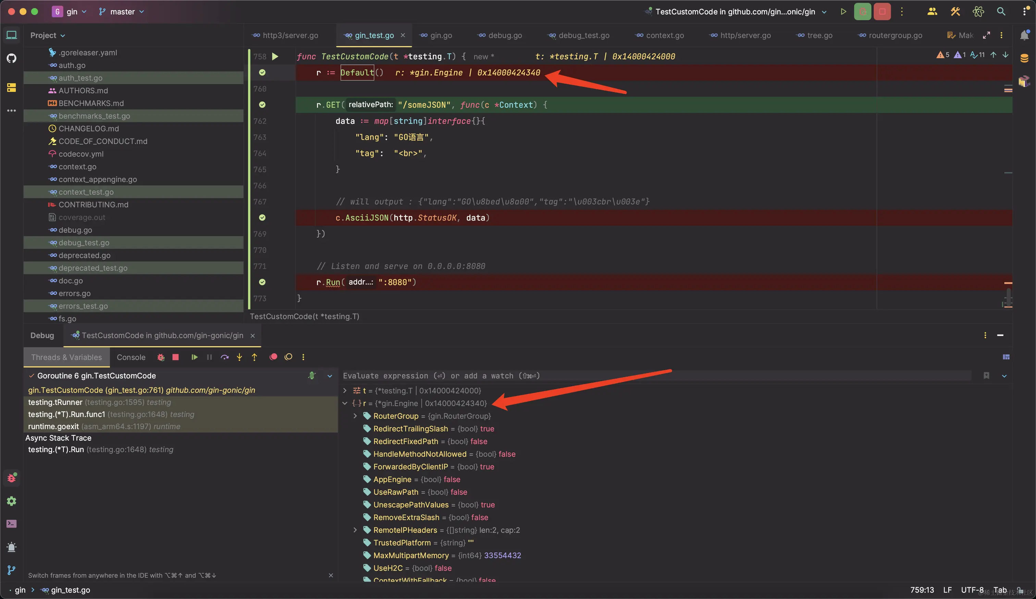Select runtime.goexit stack frame

coord(181,426)
